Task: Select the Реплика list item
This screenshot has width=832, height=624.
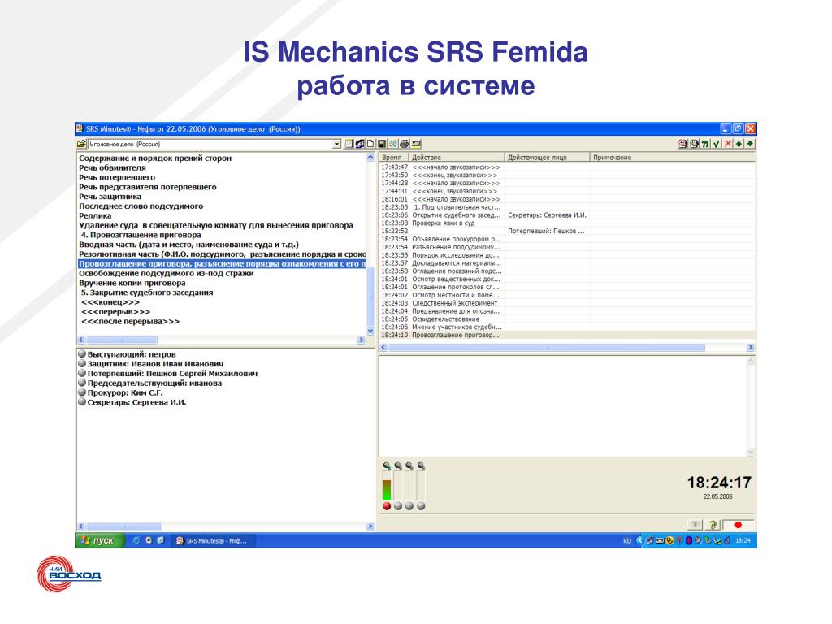Action: click(x=96, y=215)
